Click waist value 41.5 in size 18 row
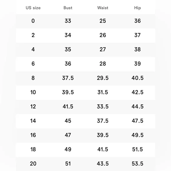Image resolution: width=171 pixels, height=171 pixels. point(103,149)
